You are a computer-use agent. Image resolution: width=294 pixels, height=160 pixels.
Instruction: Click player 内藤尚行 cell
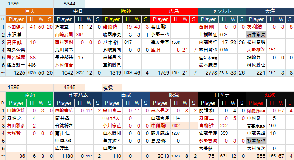(208, 43)
